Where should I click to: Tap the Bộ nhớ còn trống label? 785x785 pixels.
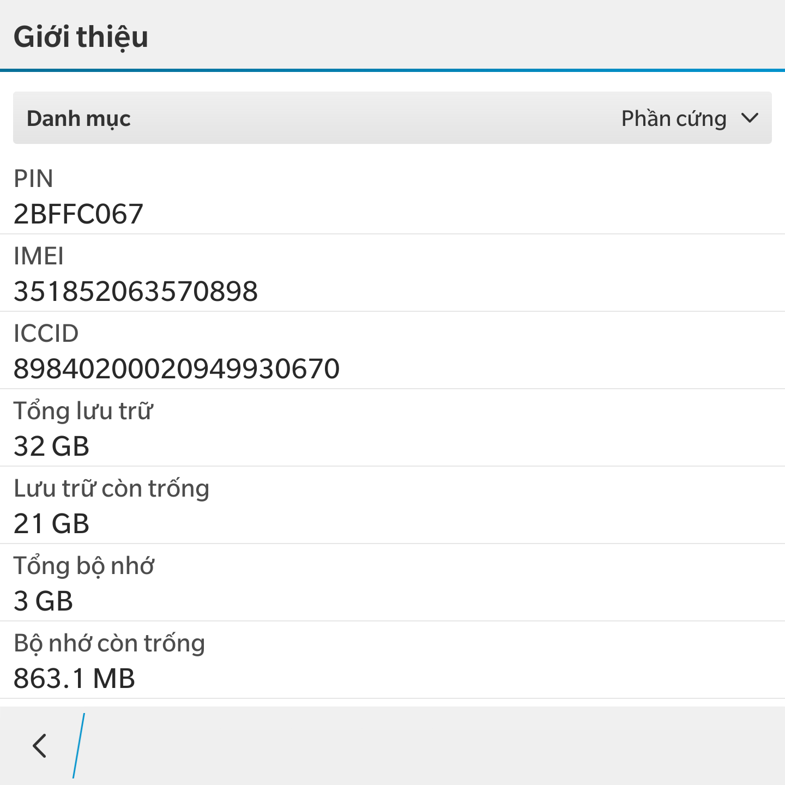(x=109, y=643)
